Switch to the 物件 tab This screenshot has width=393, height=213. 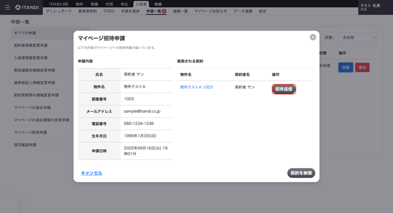click(x=79, y=4)
